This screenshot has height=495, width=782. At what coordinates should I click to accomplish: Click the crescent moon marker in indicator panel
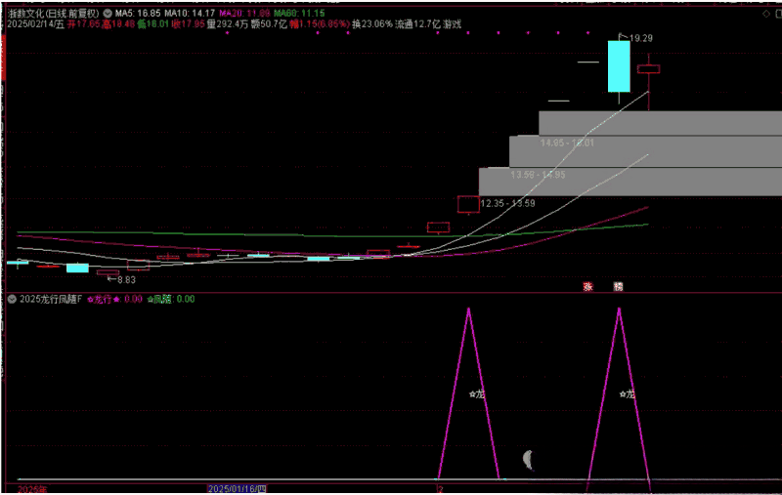(528, 460)
